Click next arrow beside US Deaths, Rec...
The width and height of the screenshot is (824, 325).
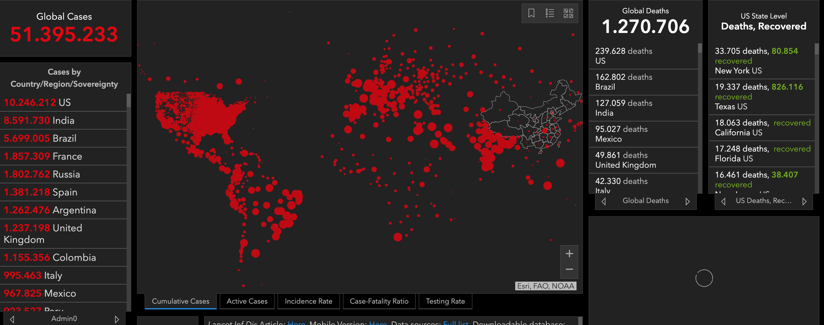pyautogui.click(x=805, y=201)
